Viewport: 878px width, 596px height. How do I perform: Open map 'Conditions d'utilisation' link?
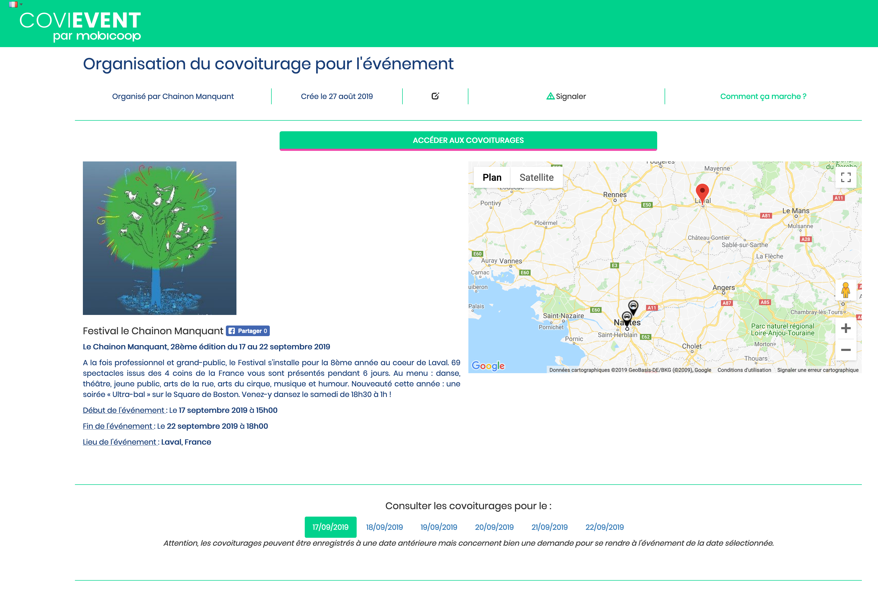click(x=744, y=370)
